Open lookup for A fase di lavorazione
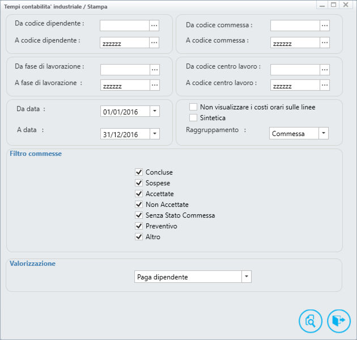Viewport: 357px width, 340px height. click(155, 85)
